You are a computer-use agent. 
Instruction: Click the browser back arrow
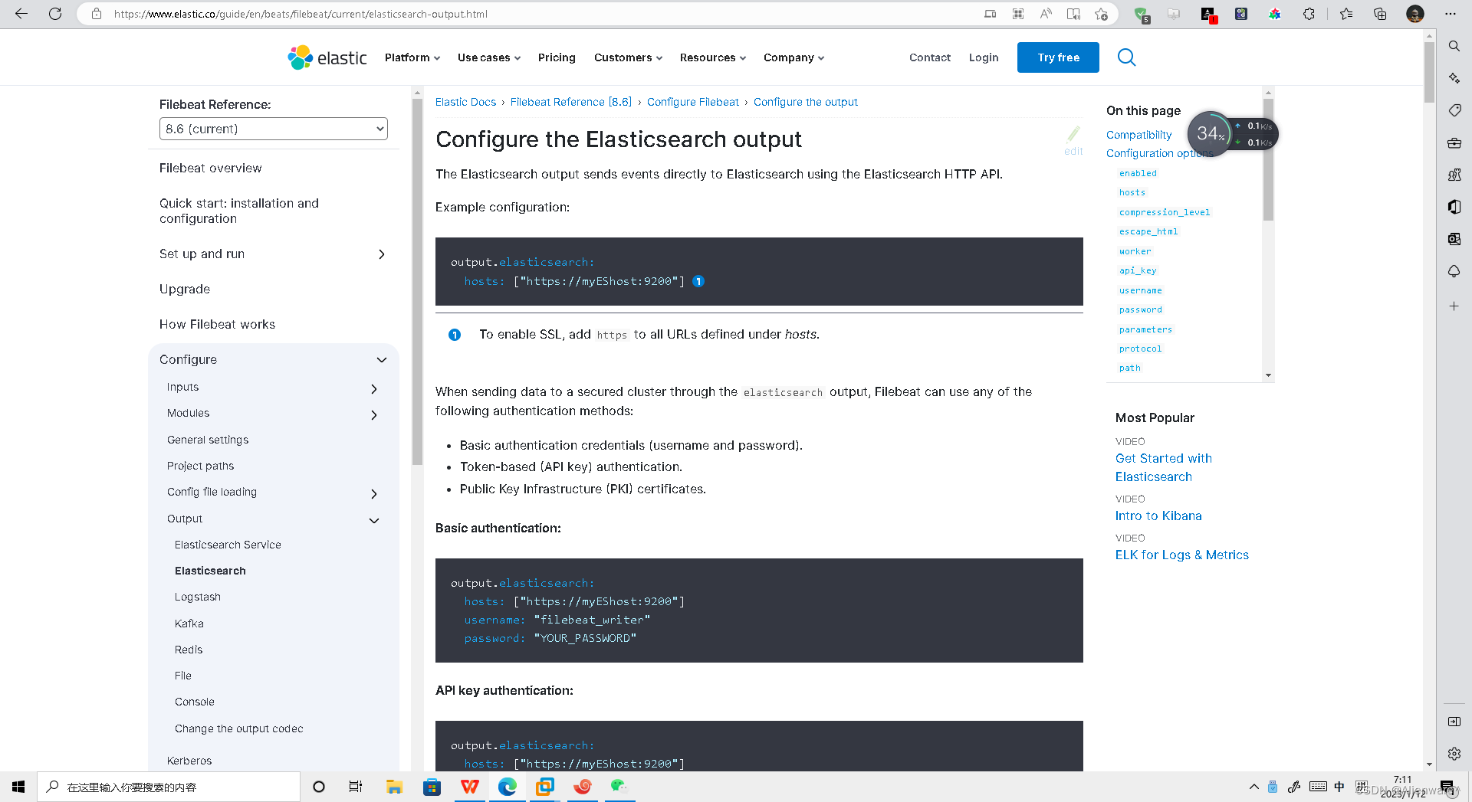click(21, 14)
